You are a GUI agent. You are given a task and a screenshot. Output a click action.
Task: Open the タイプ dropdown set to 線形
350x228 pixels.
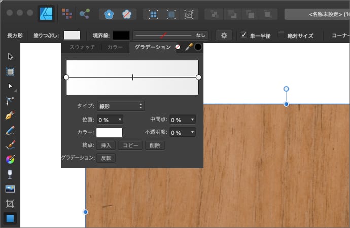pos(121,106)
